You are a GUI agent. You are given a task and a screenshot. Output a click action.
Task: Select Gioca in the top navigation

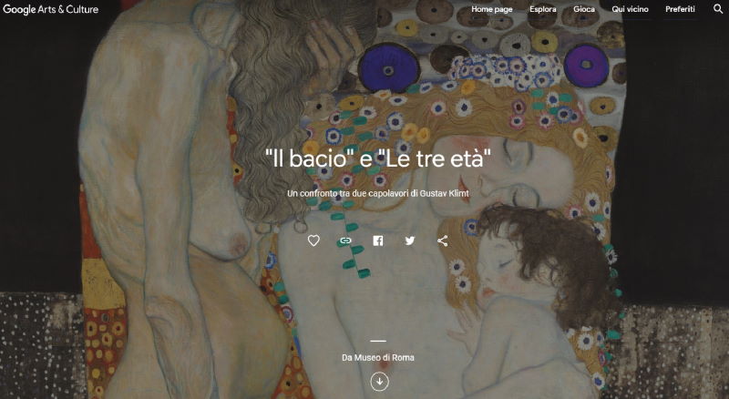[x=584, y=9]
